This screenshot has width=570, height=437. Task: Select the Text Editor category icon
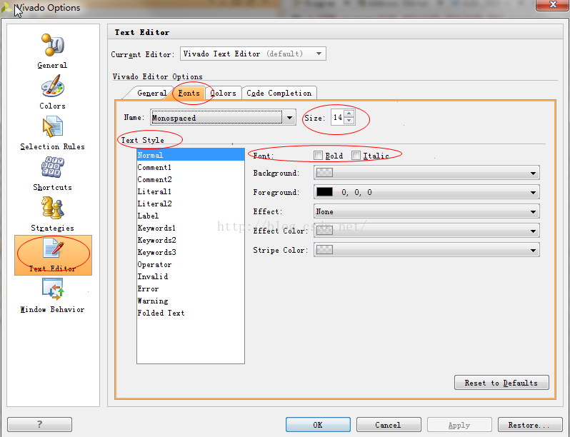coord(53,248)
